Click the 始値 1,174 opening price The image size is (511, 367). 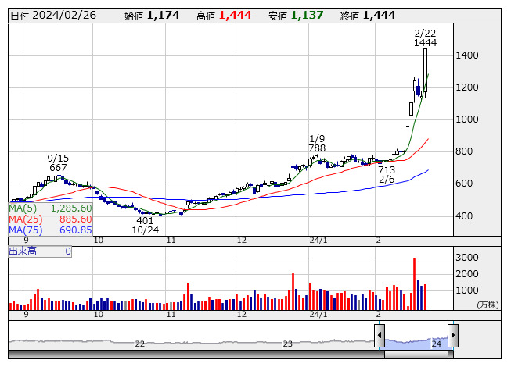152,16
